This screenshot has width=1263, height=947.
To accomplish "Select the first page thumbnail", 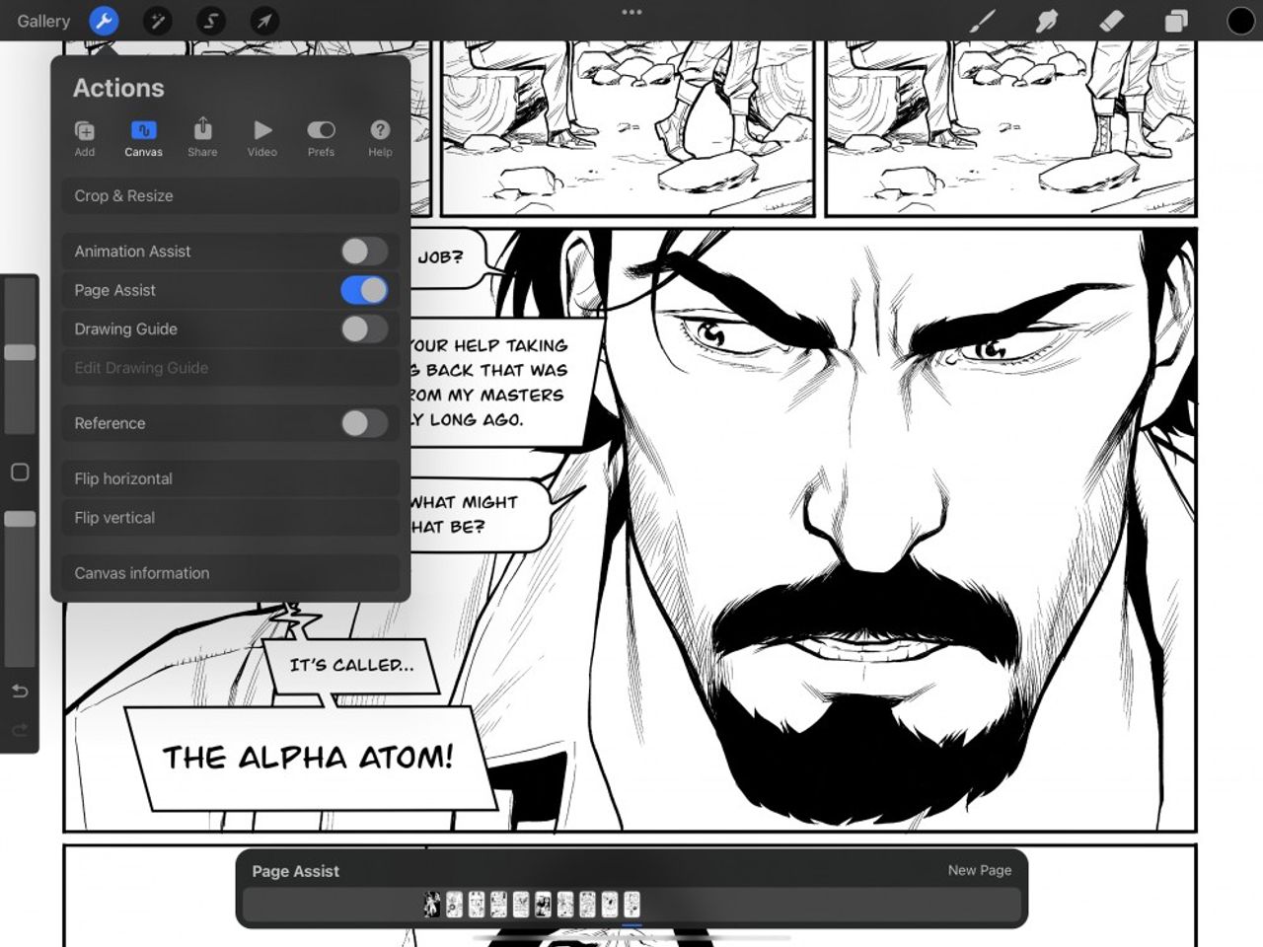I will click(432, 905).
